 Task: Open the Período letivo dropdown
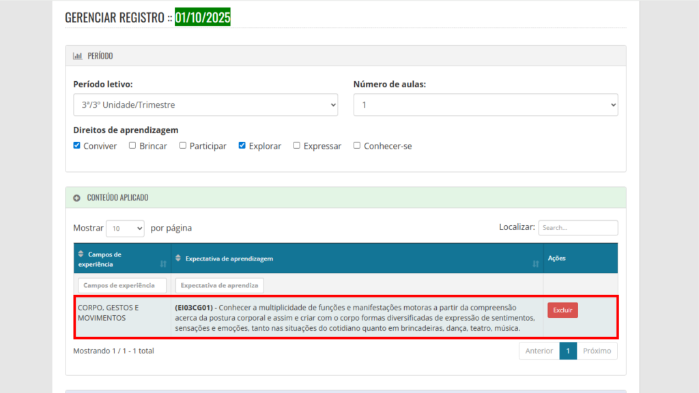(205, 105)
